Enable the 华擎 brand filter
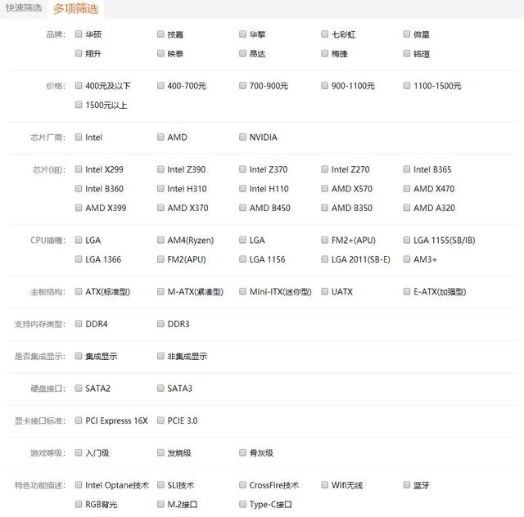 coord(242,34)
